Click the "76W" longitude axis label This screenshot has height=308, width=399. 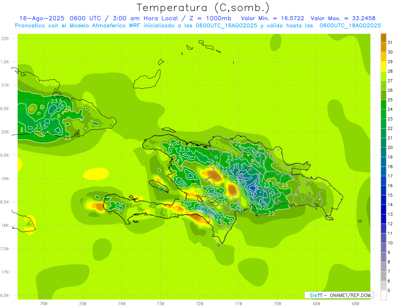coord(44,303)
